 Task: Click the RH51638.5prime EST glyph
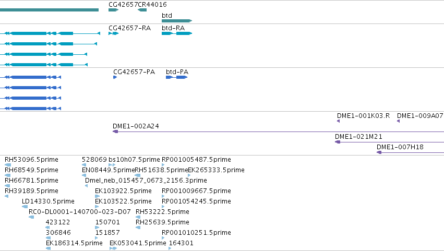(x=138, y=175)
